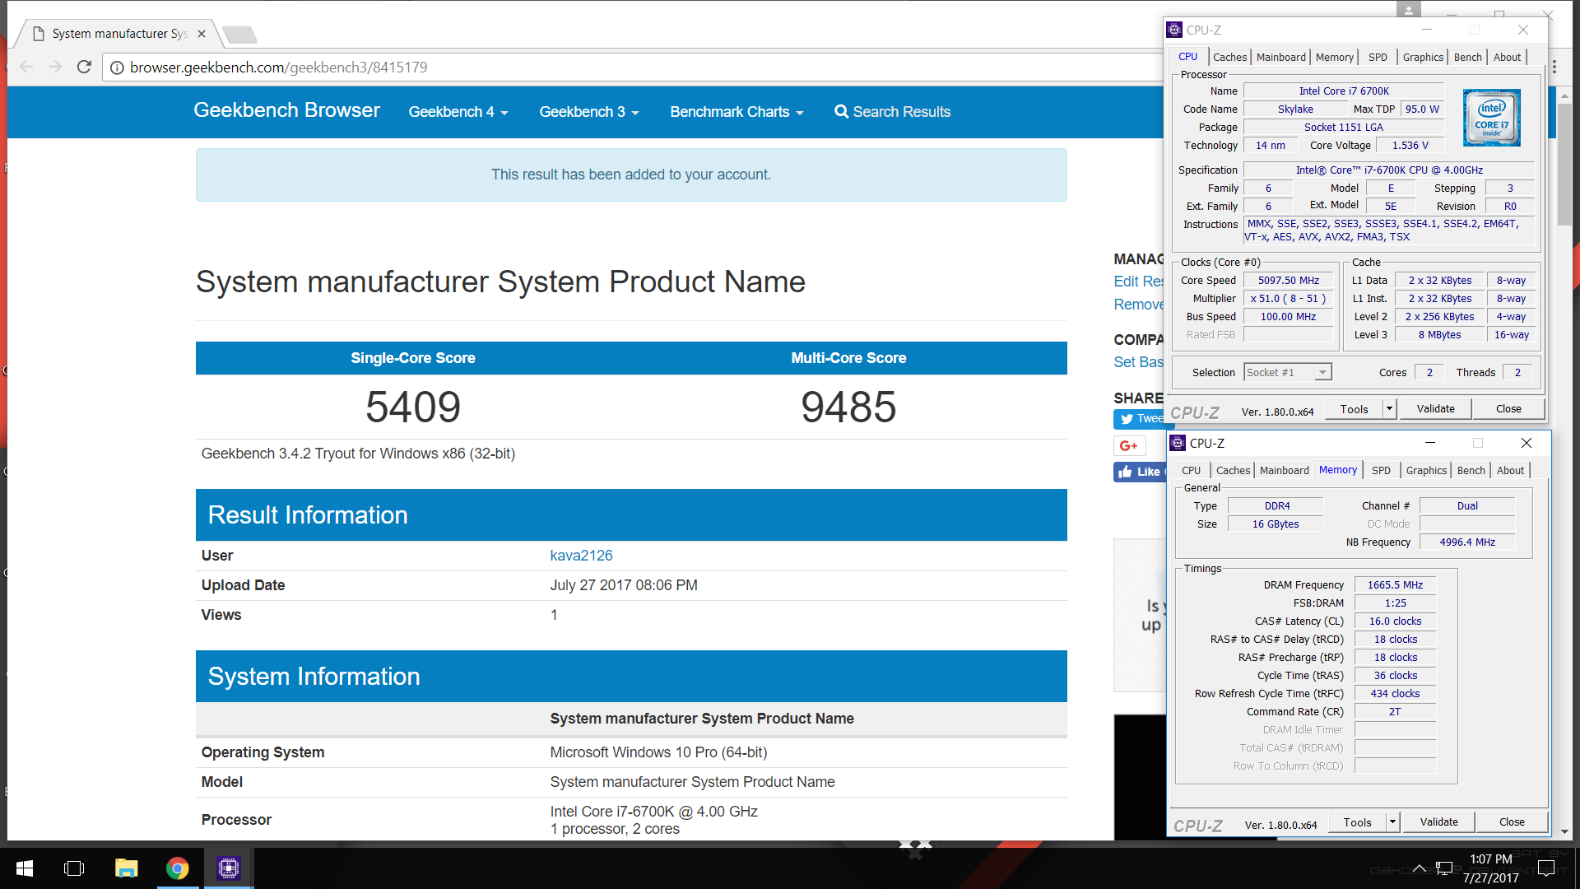Image resolution: width=1580 pixels, height=889 pixels.
Task: Click the Remove link in sidebar
Action: [x=1139, y=305]
